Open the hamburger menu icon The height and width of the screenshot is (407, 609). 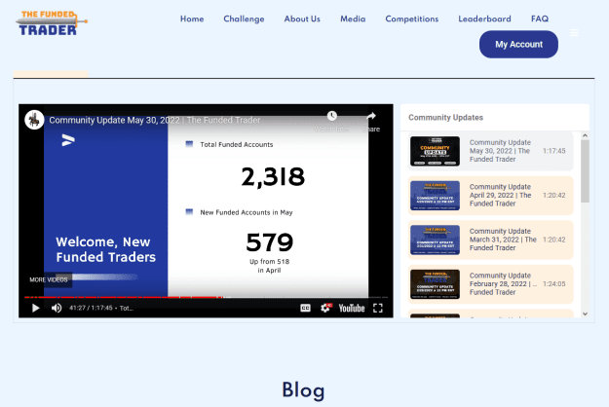[x=574, y=32]
